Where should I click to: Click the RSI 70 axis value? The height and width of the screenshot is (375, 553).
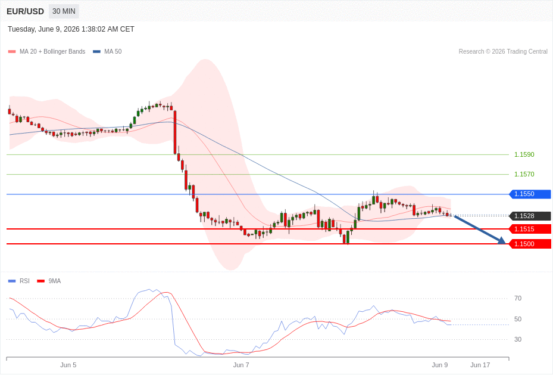point(518,298)
